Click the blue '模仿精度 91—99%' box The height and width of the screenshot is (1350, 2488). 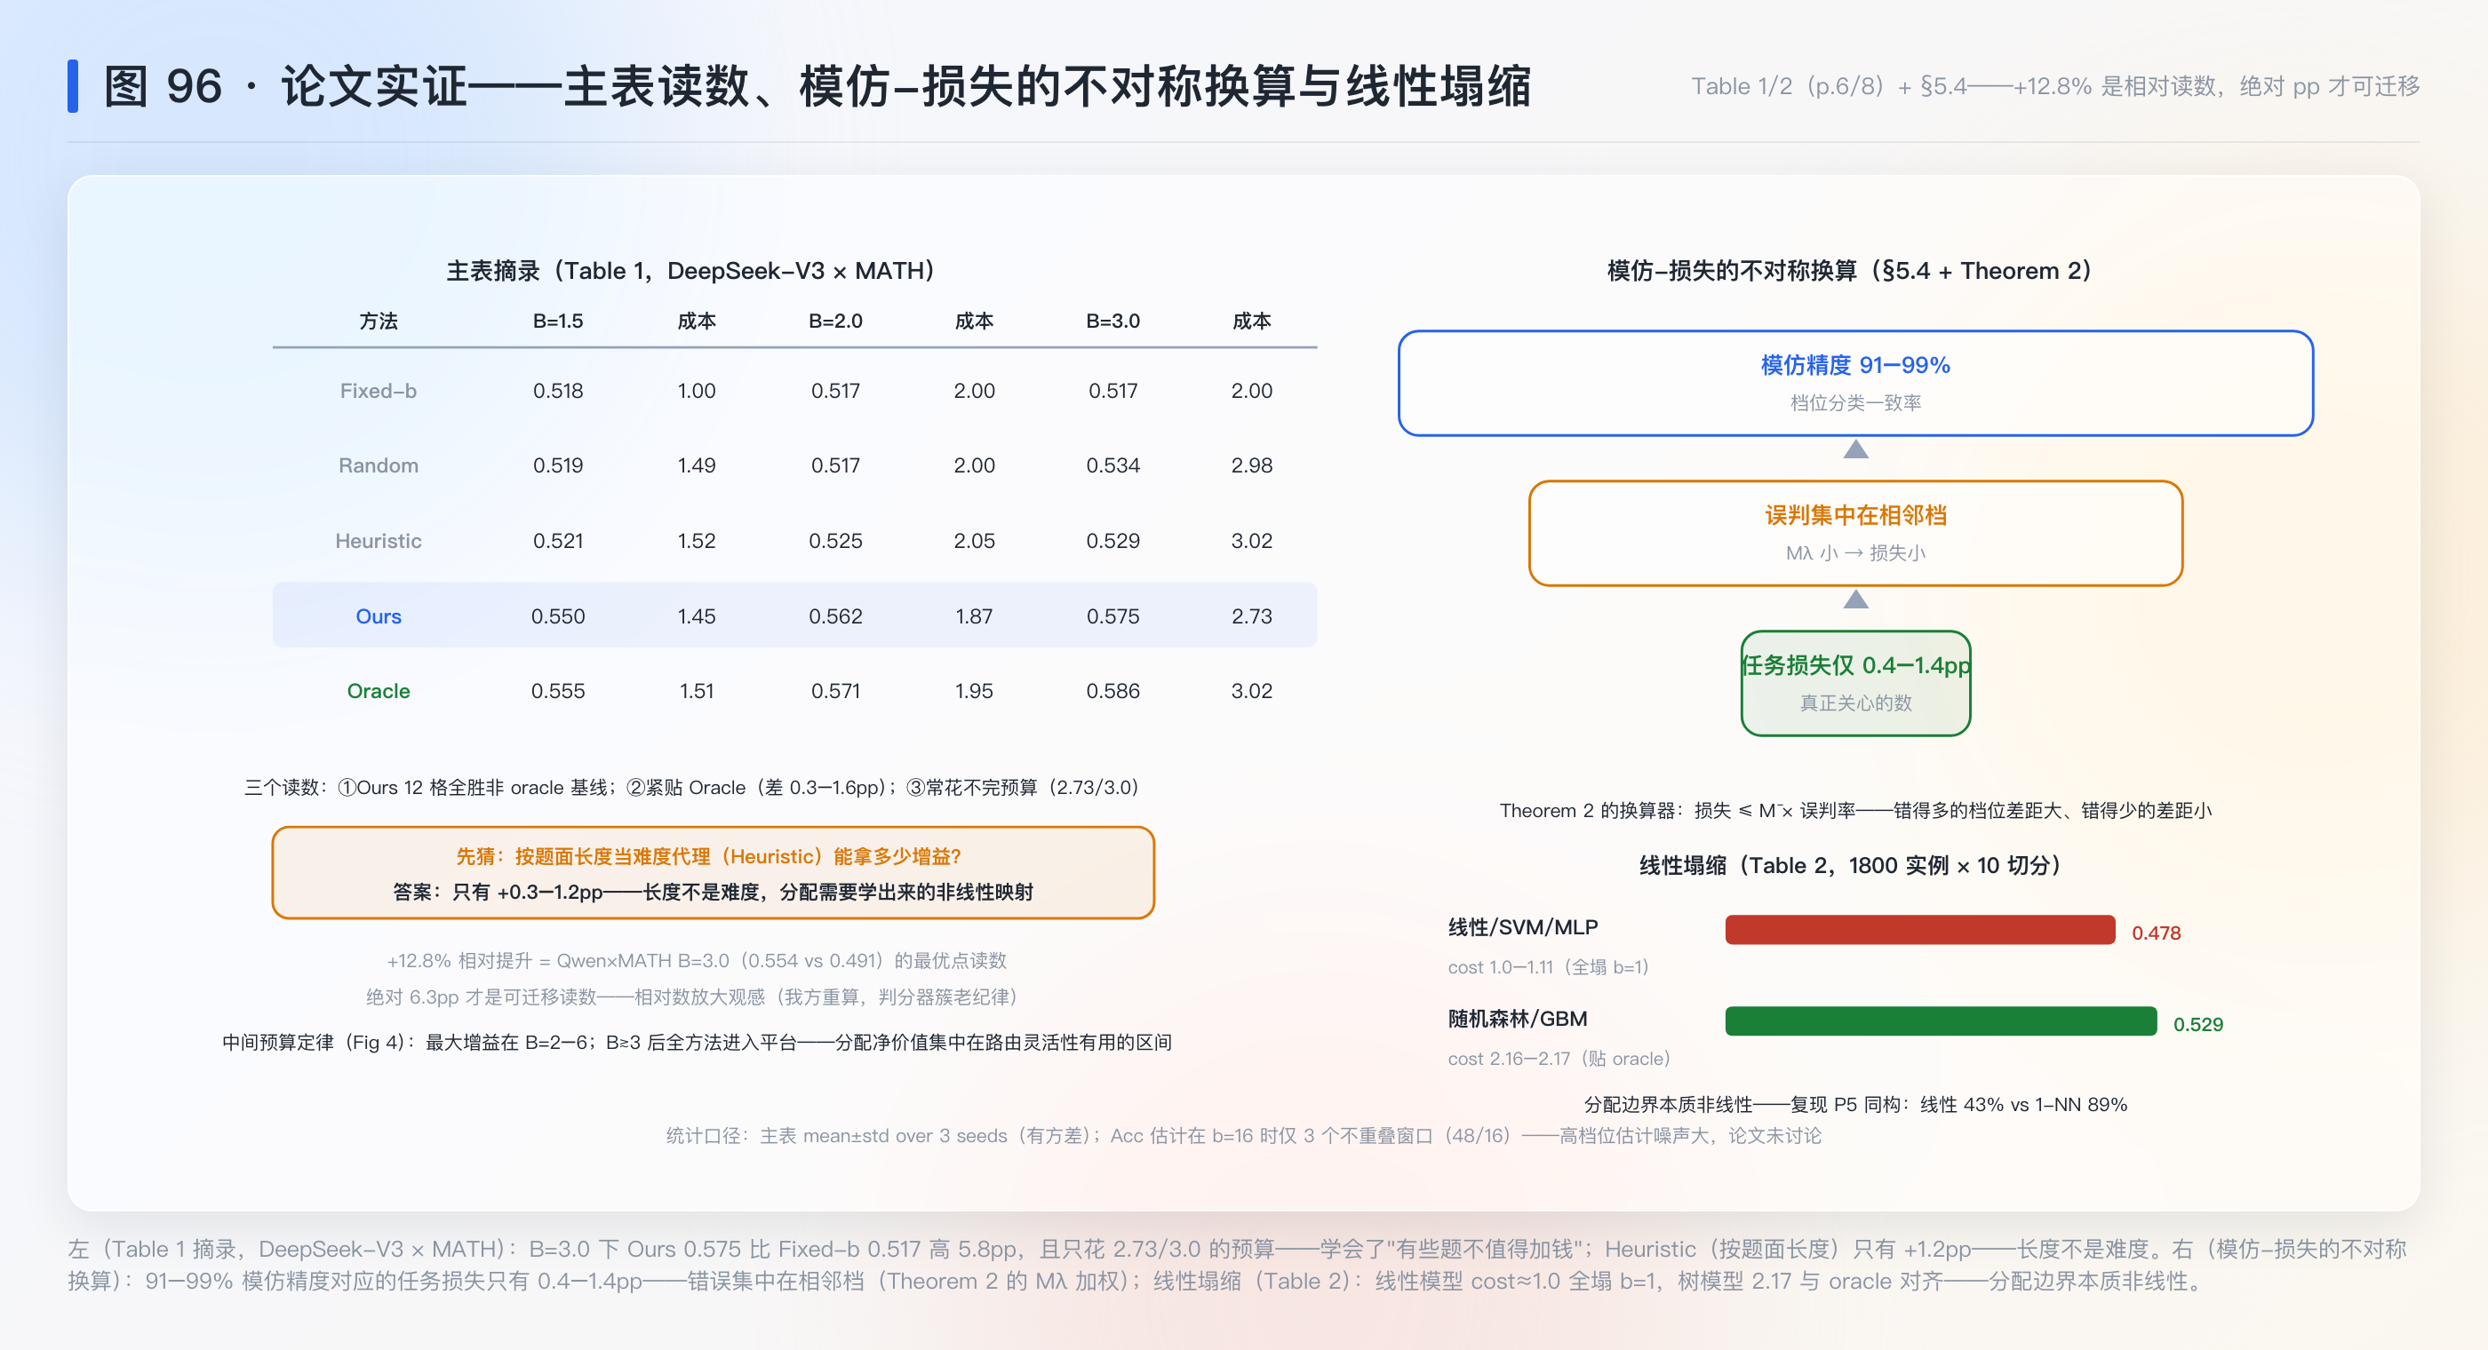[1855, 384]
